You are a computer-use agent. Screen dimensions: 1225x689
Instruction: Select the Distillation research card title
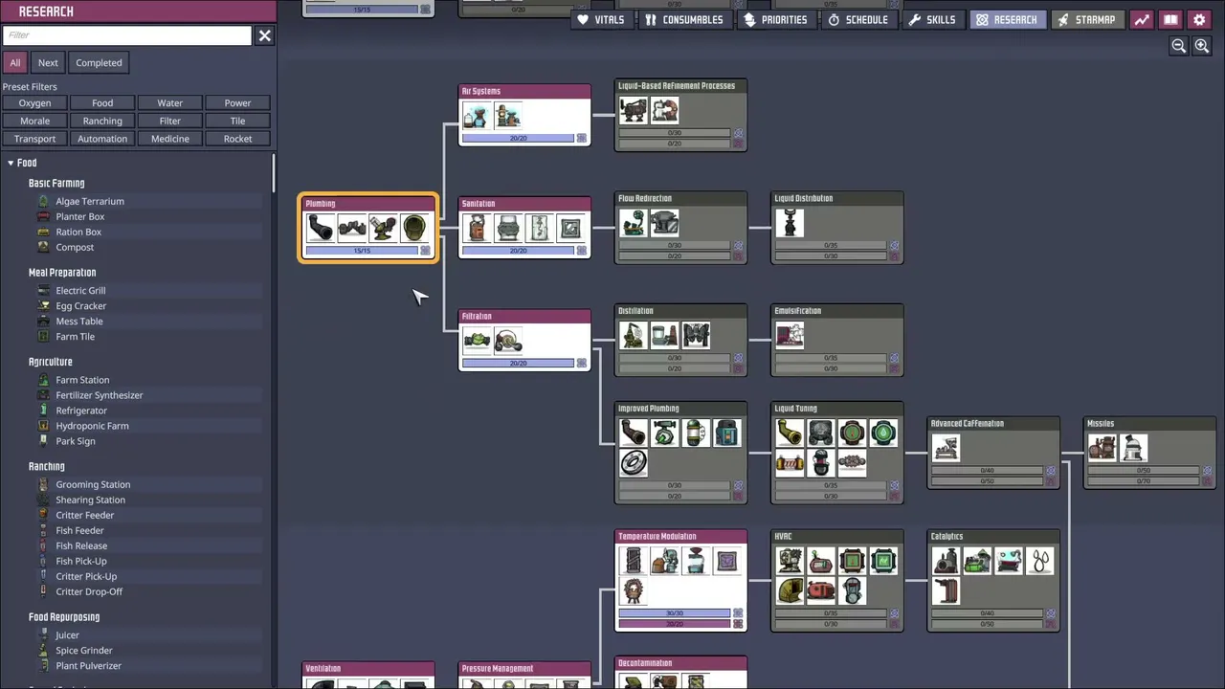[x=635, y=310]
